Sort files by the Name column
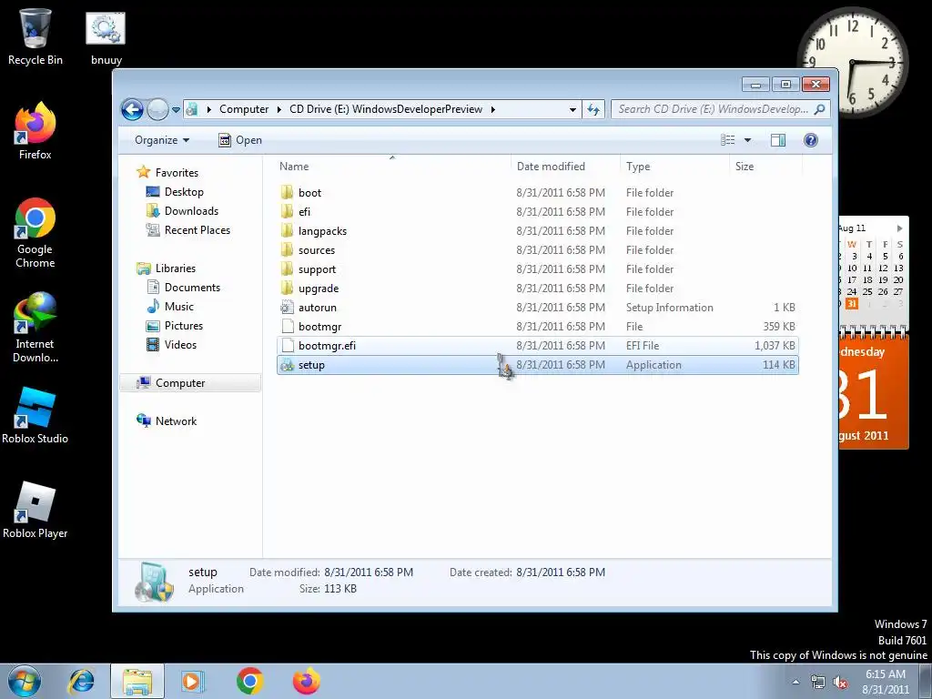Viewport: 932px width, 699px height. pos(392,167)
